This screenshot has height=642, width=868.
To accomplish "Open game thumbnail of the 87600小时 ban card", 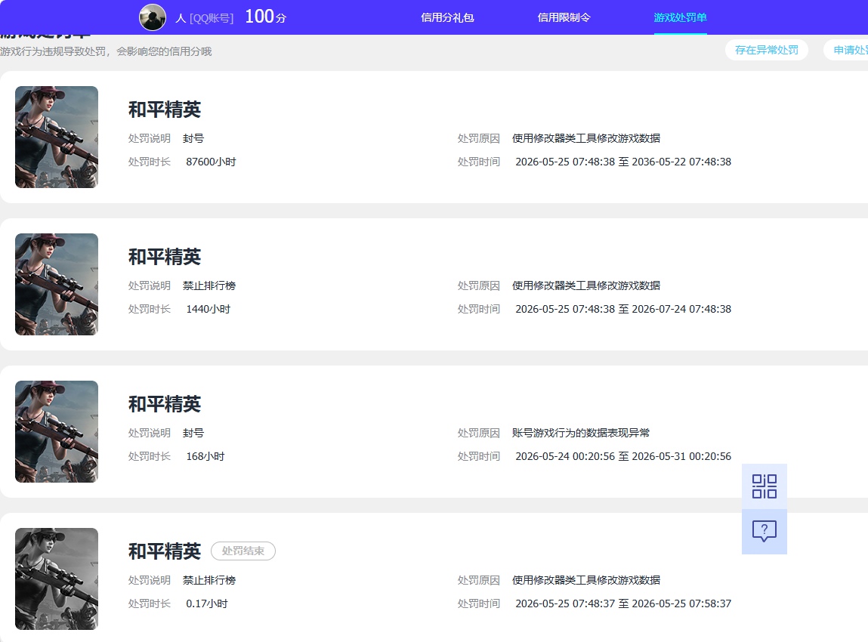I will tap(57, 137).
